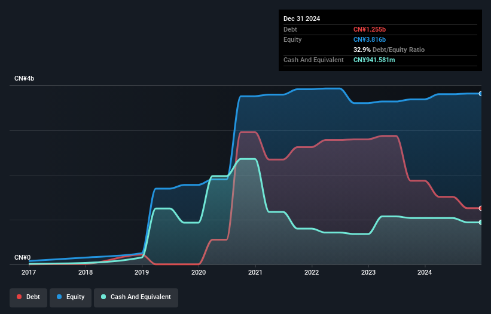Click the 2021 x-axis label

tap(255, 272)
